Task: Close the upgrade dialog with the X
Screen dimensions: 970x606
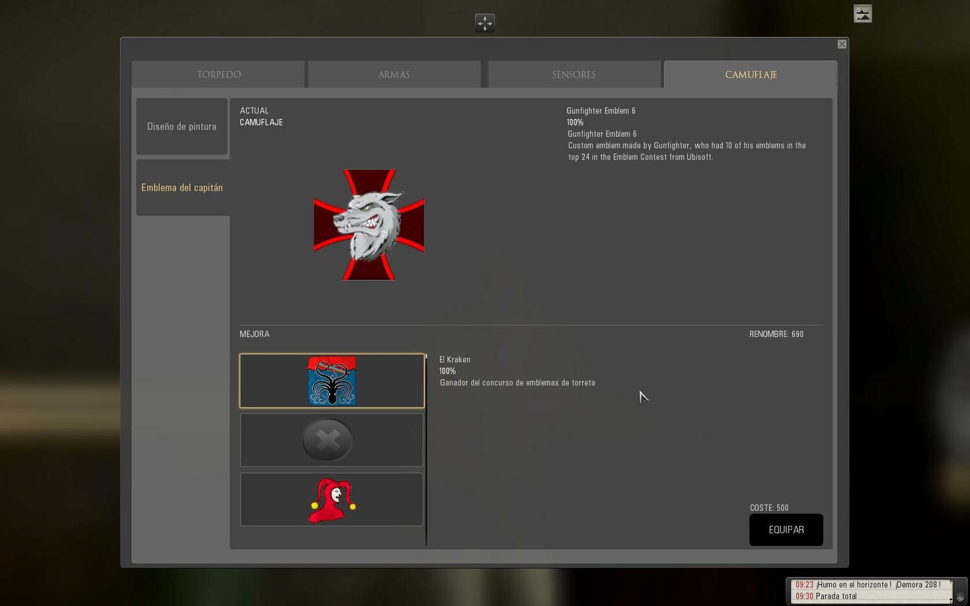Action: 842,44
